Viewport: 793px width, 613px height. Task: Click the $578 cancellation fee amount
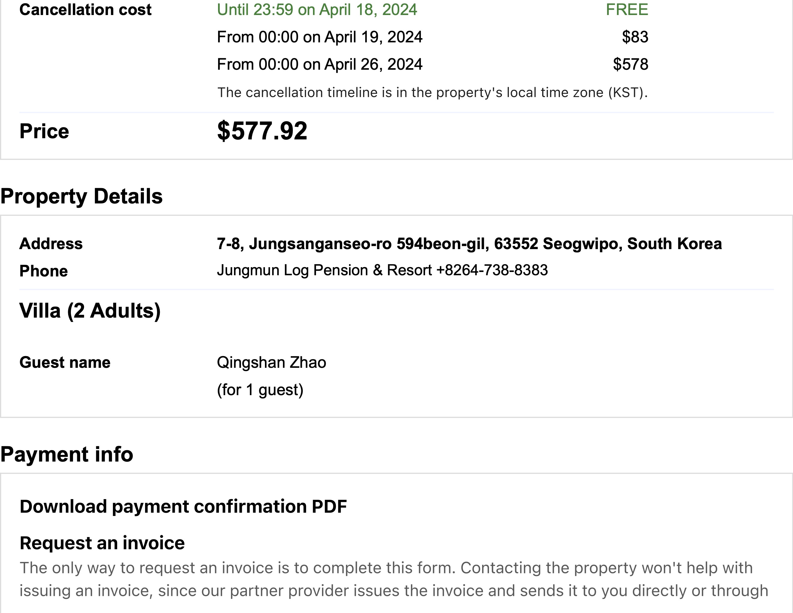pyautogui.click(x=630, y=64)
